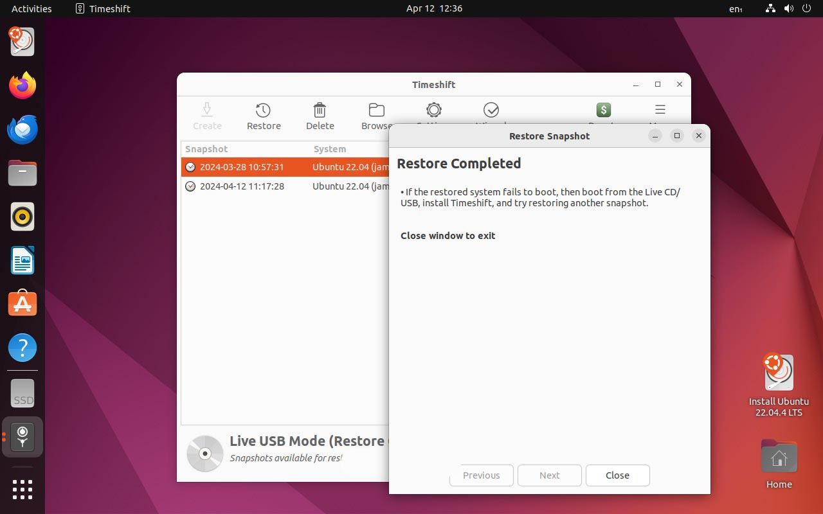Open the Wizard checkmark icon

click(491, 110)
